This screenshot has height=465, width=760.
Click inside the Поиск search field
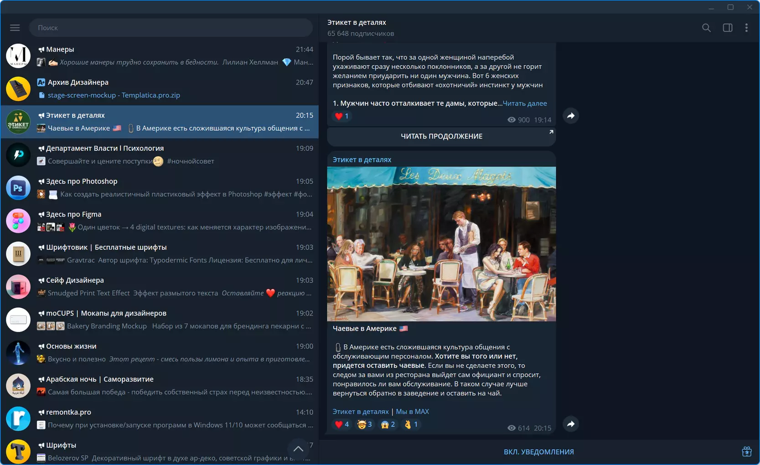point(171,28)
